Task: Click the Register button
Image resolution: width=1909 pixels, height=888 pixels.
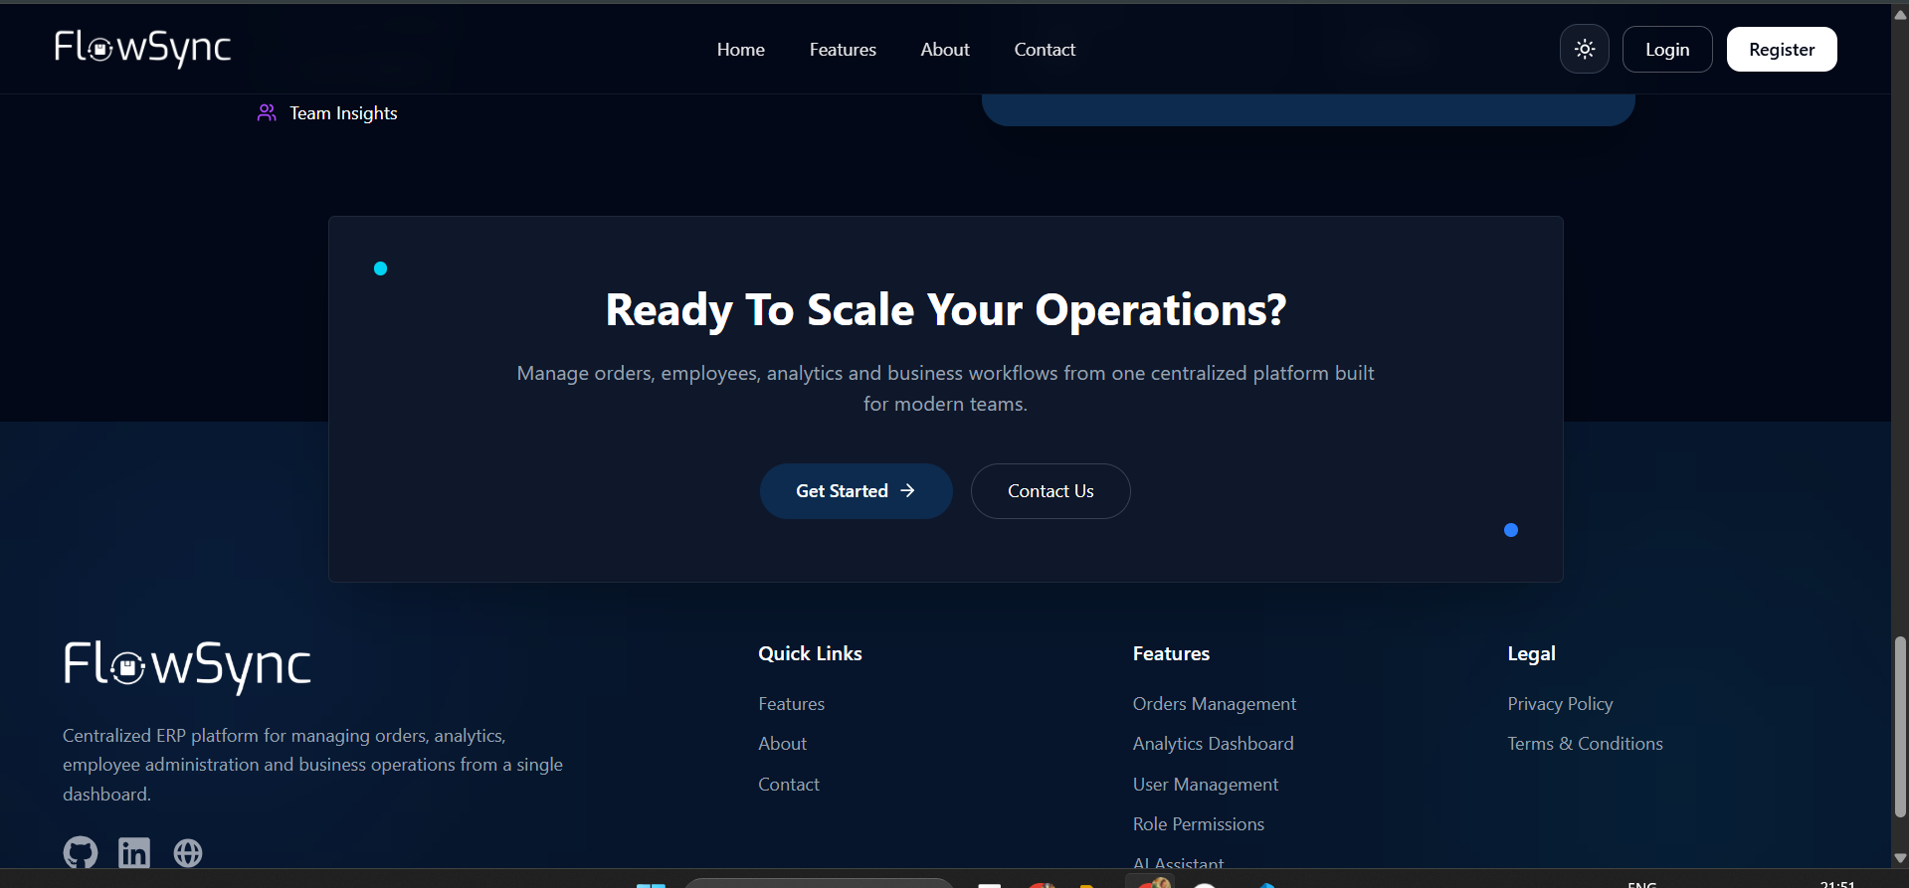Action: point(1782,49)
